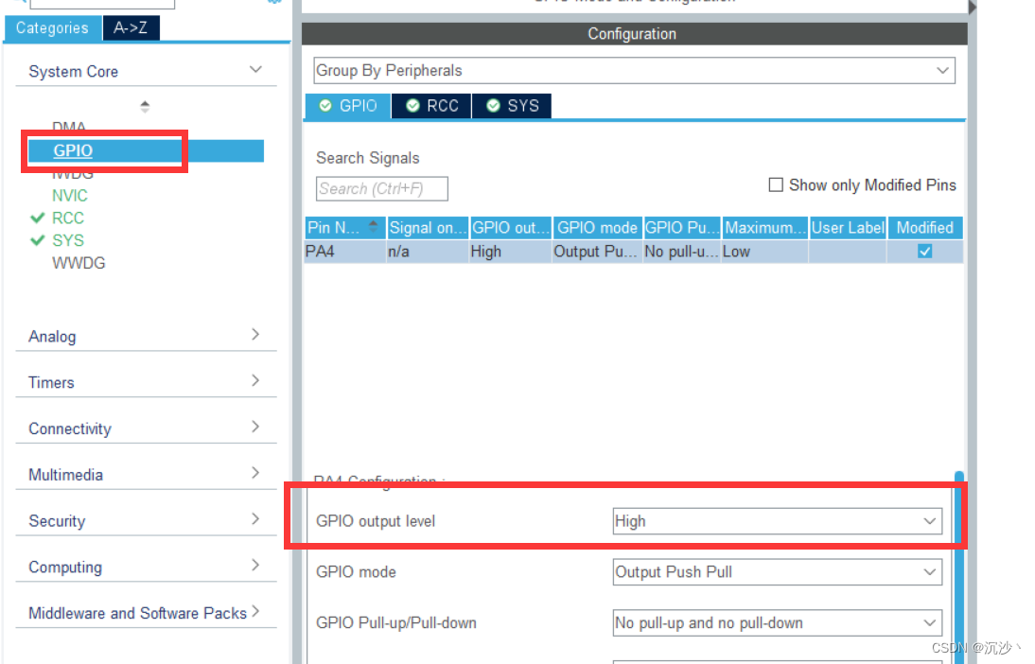Click the panel collapse arrow beside Configuration
This screenshot has width=1035, height=664.
(973, 8)
